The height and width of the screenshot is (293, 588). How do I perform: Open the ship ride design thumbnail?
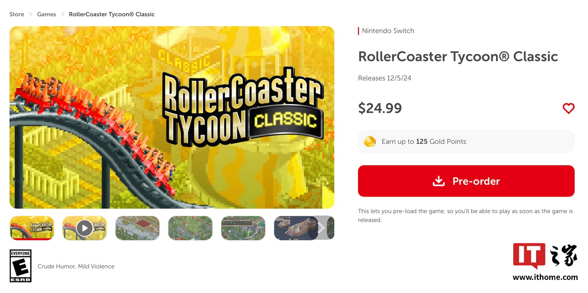(x=294, y=228)
